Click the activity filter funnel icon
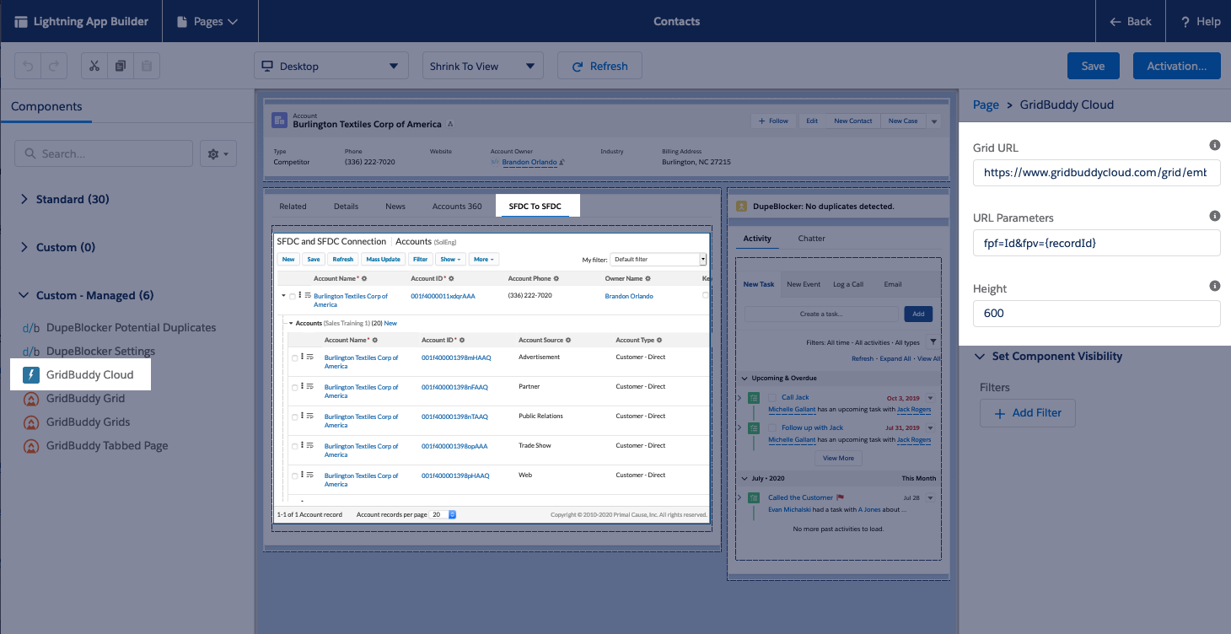The height and width of the screenshot is (634, 1231). [933, 342]
